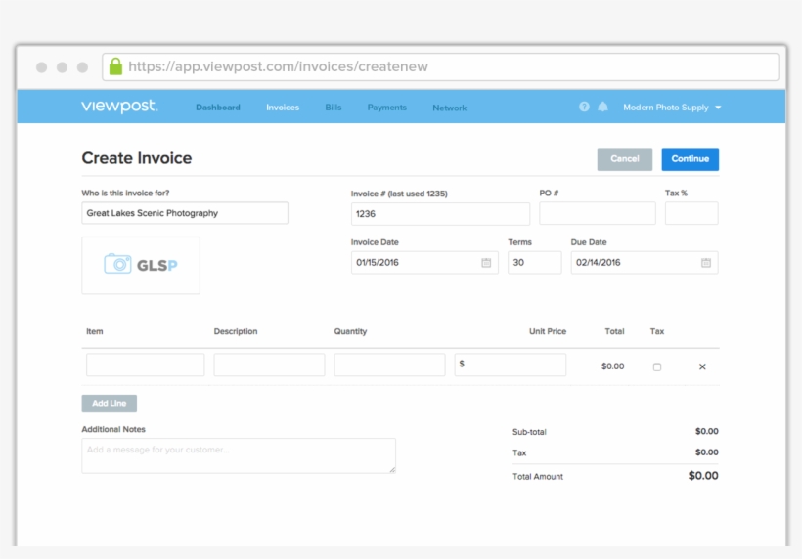Click the 'Who is this invoice for' field

pyautogui.click(x=185, y=213)
